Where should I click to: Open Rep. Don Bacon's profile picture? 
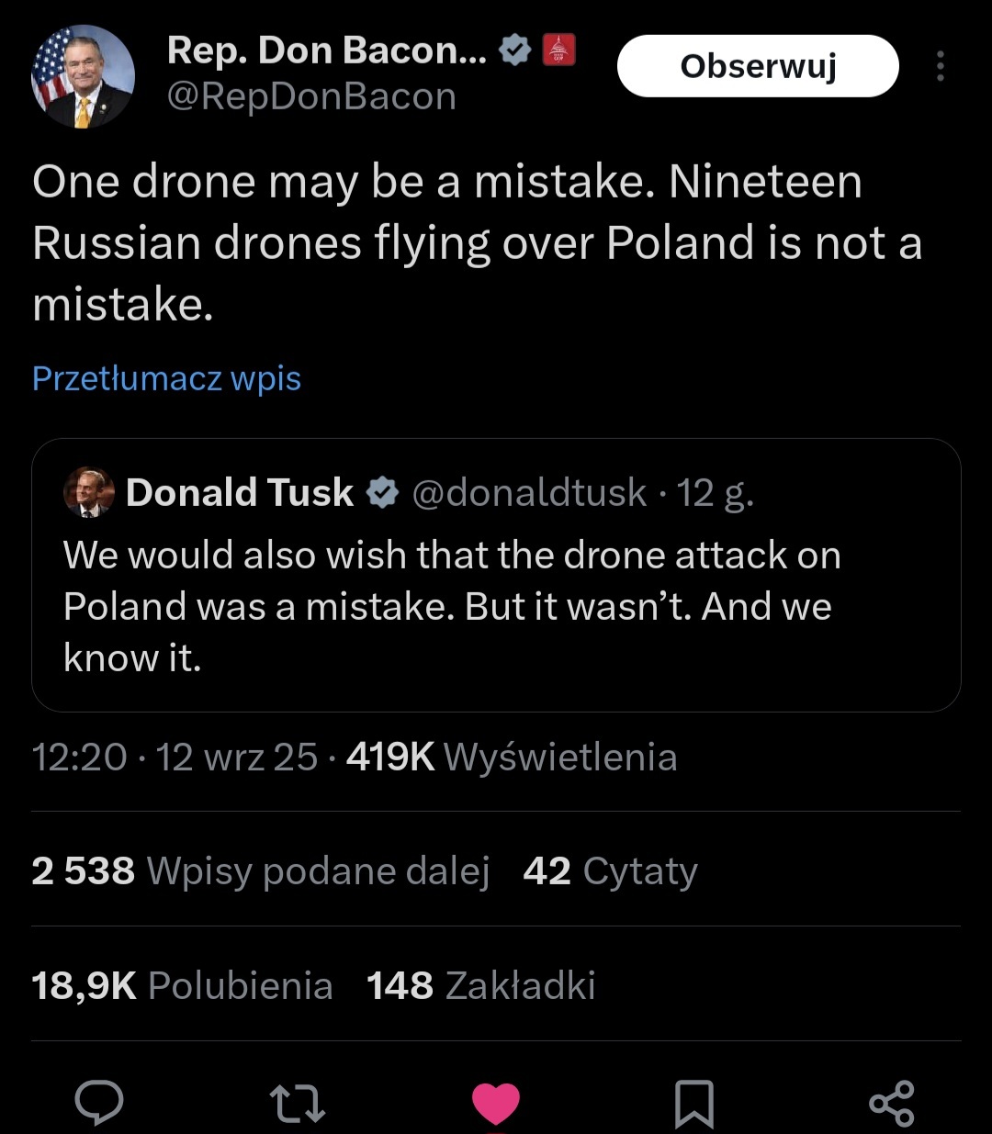84,76
